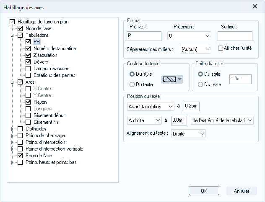
Task: Uncheck the Nom de l'axe checkbox
Action: coord(20,28)
